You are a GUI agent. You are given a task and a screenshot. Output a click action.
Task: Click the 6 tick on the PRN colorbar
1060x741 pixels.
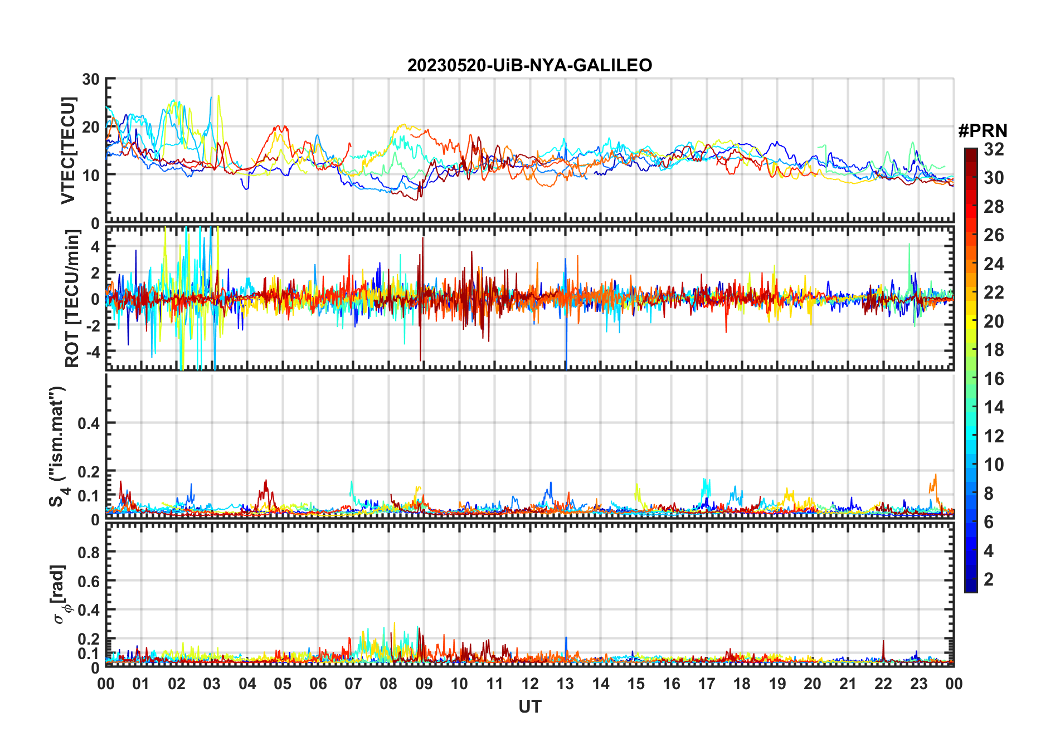tap(989, 522)
